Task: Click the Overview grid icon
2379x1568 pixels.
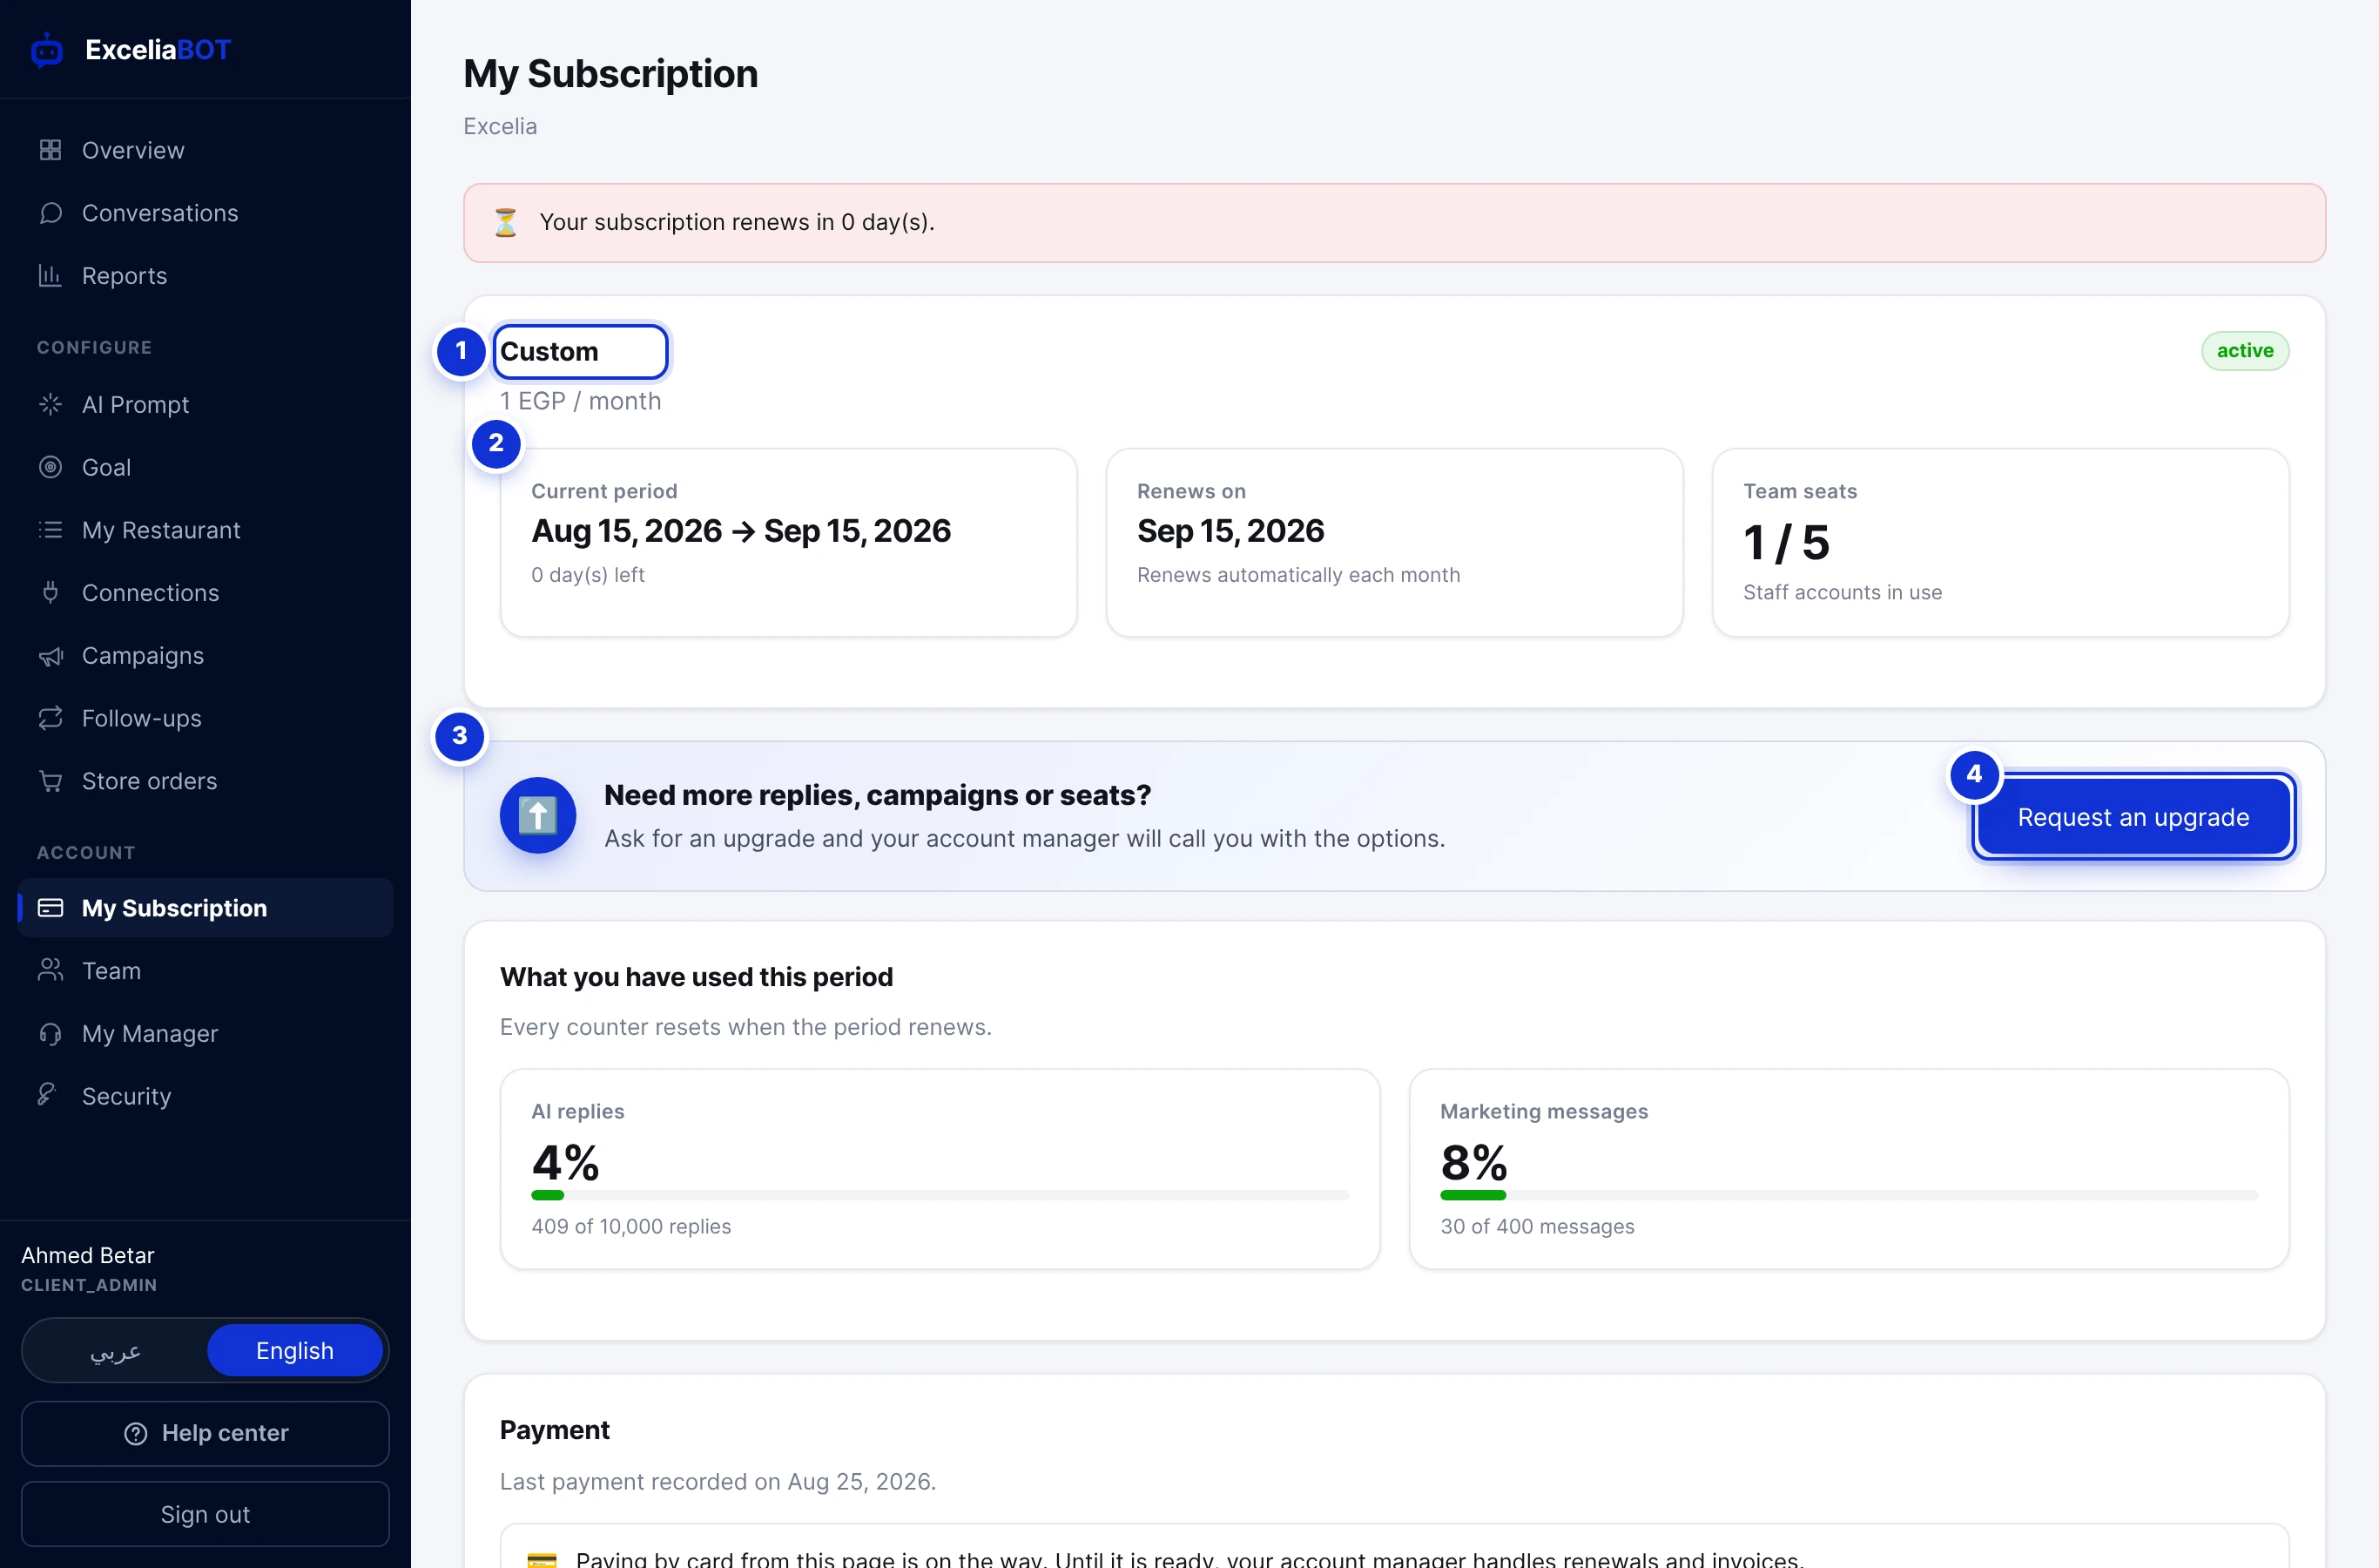Action: click(50, 150)
